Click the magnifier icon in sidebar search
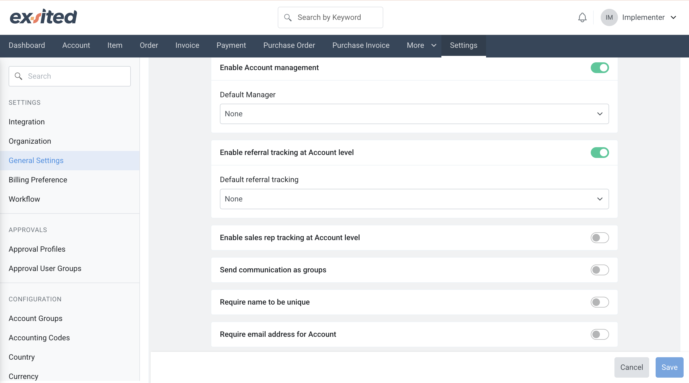The width and height of the screenshot is (689, 383). point(18,76)
